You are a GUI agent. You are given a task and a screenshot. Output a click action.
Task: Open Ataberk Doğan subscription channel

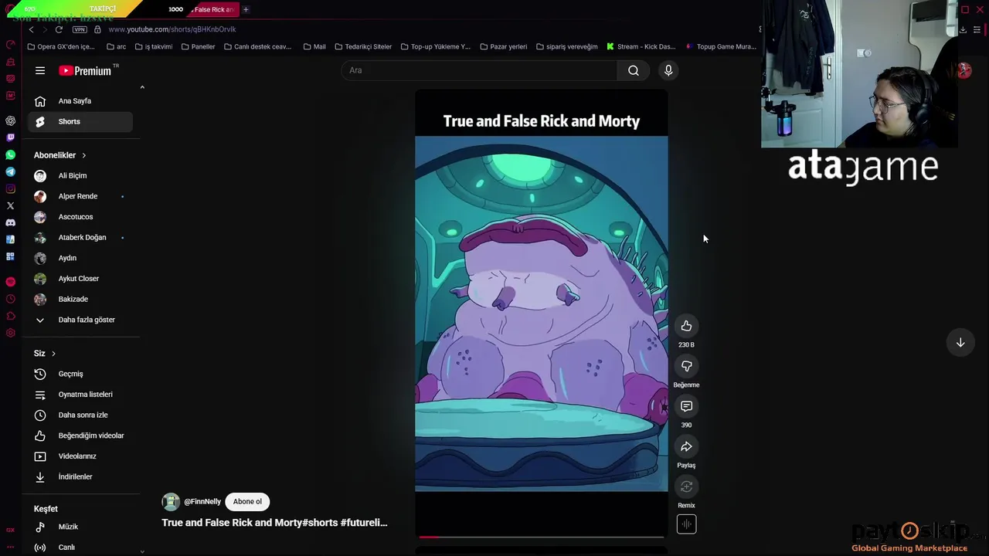click(x=80, y=237)
